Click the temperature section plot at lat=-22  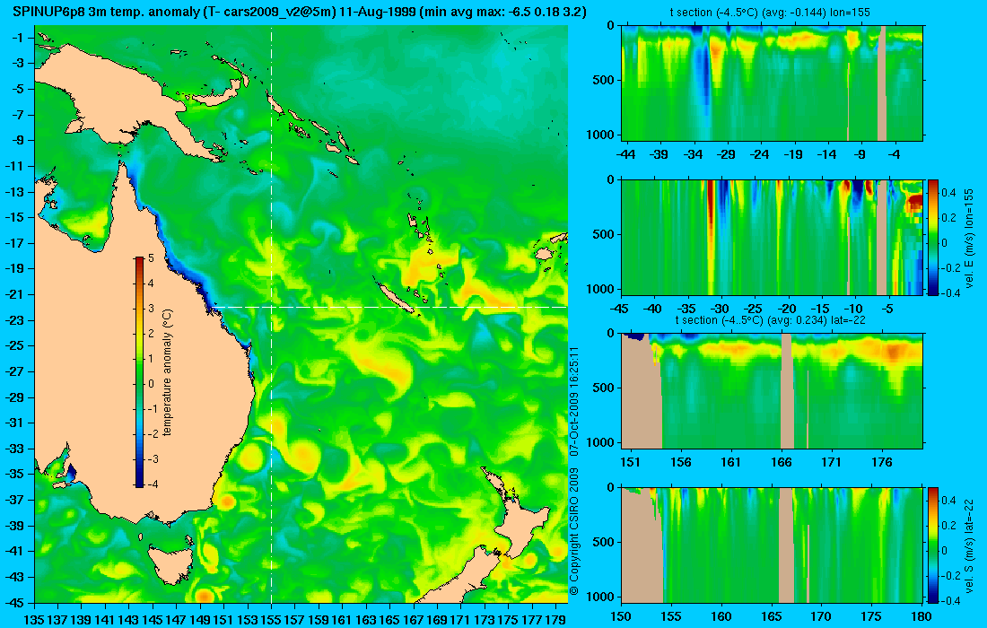click(772, 391)
